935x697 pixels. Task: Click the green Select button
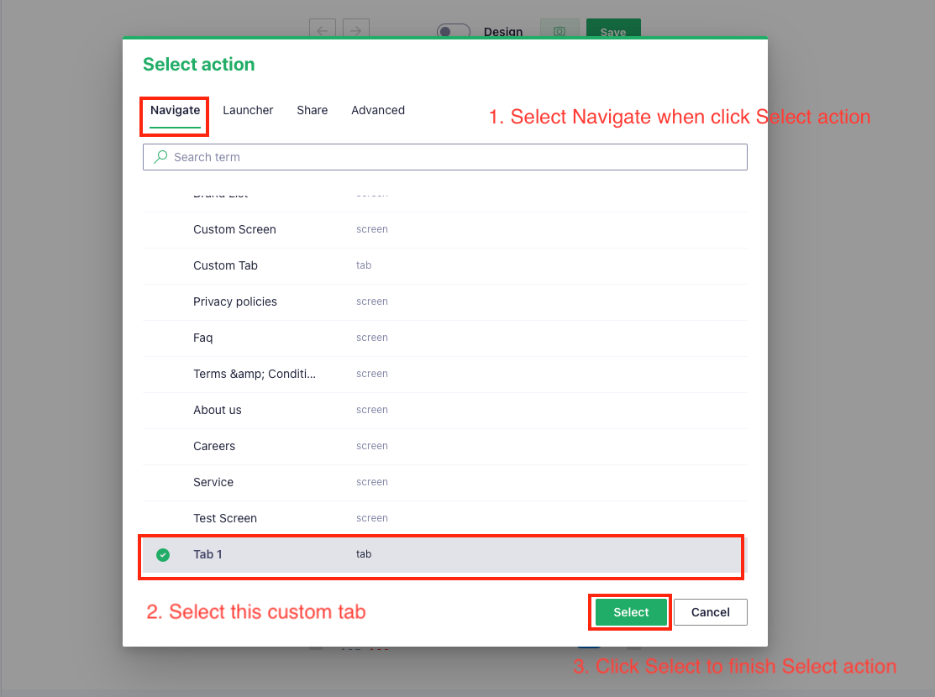point(629,612)
